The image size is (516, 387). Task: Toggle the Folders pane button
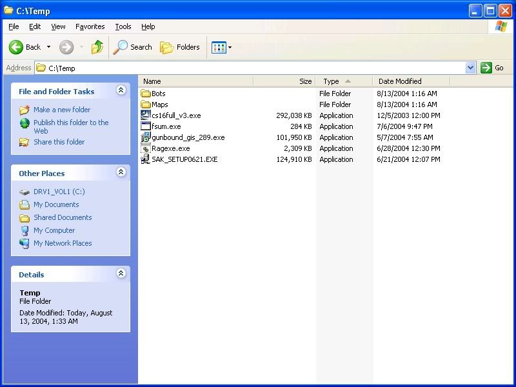pyautogui.click(x=180, y=47)
